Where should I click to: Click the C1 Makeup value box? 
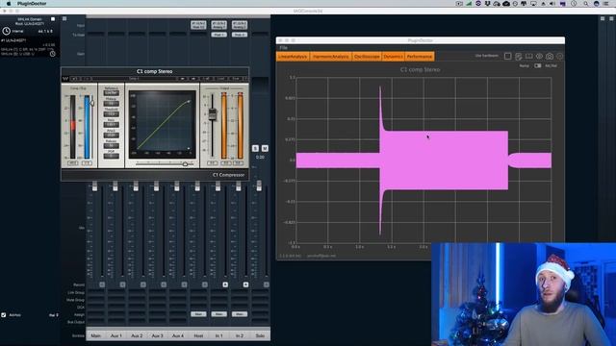(x=112, y=104)
